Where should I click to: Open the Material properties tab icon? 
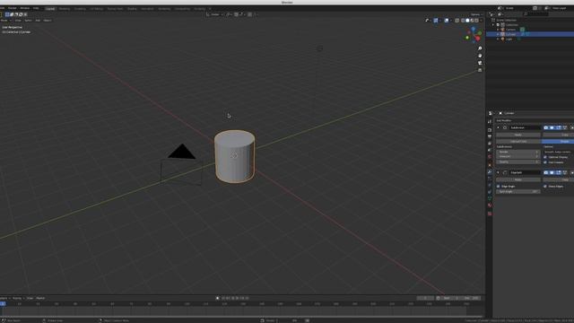[x=490, y=205]
